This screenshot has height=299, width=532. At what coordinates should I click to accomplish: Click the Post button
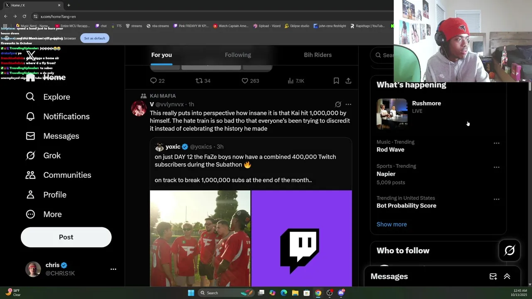tap(66, 237)
